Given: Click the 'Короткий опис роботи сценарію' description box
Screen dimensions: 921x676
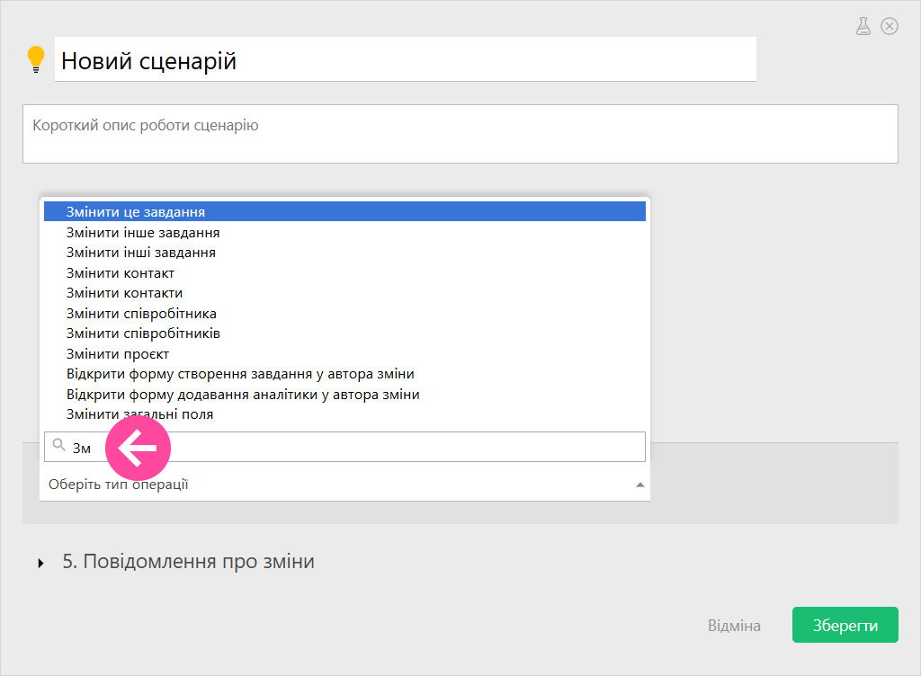Looking at the screenshot, I should click(460, 134).
